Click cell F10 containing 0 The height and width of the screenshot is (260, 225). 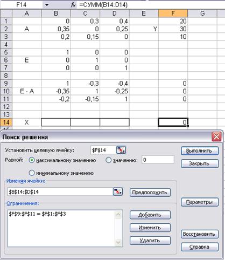(x=173, y=91)
